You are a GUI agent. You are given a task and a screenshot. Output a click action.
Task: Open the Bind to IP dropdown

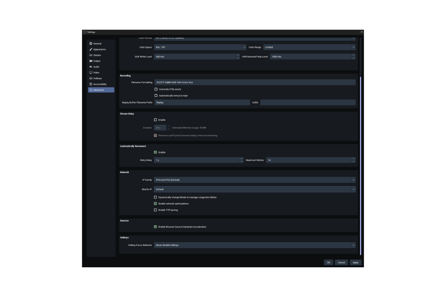[x=255, y=189]
